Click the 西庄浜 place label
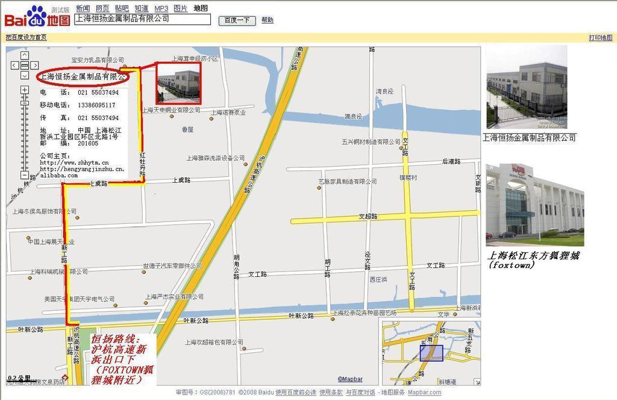 pos(378,279)
